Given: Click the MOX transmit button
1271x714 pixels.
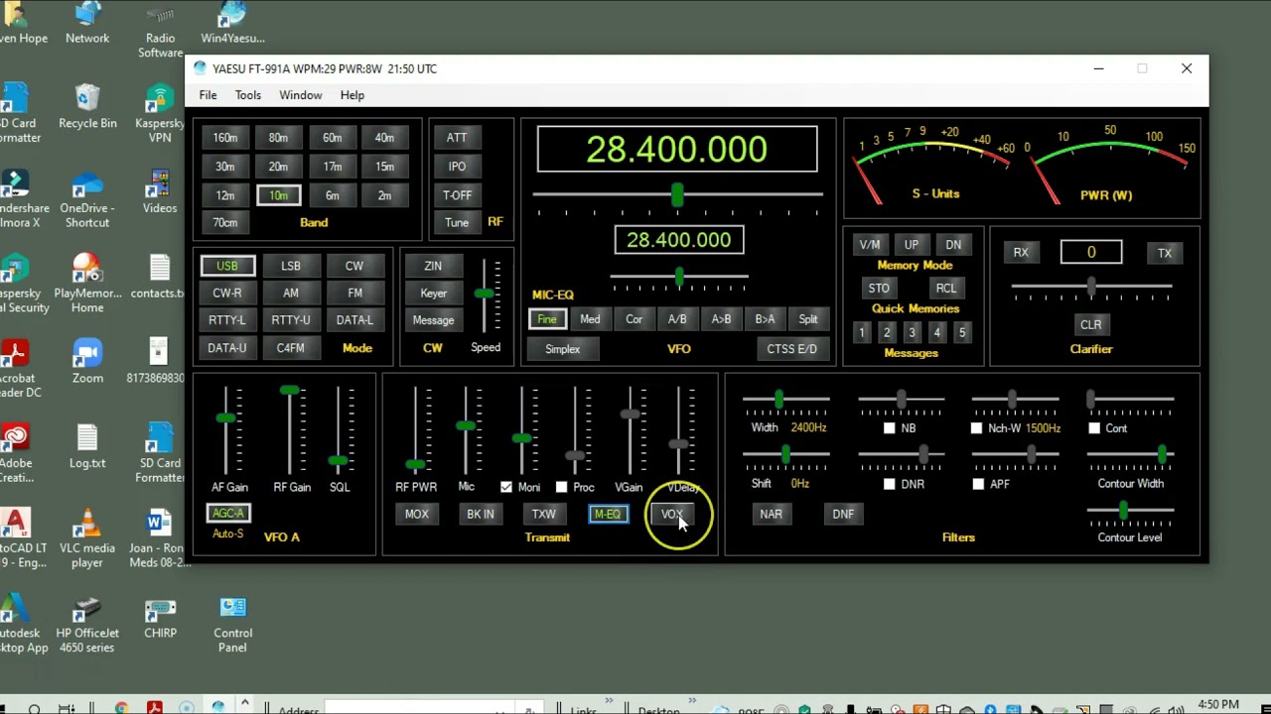Looking at the screenshot, I should coord(416,515).
